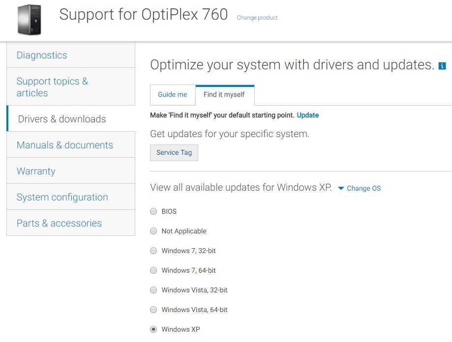The height and width of the screenshot is (342, 452).
Task: Switch to the Find it myself tab
Action: 225,95
